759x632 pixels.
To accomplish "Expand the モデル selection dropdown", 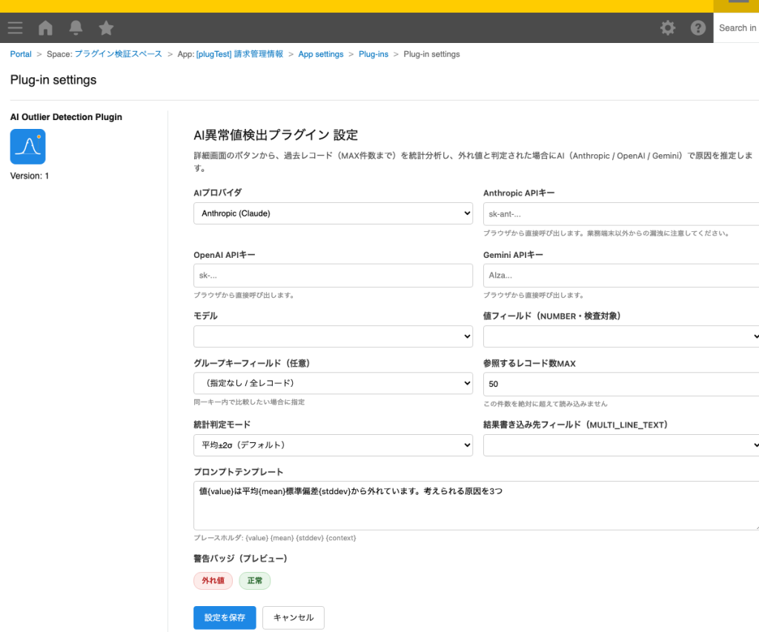I will click(332, 336).
